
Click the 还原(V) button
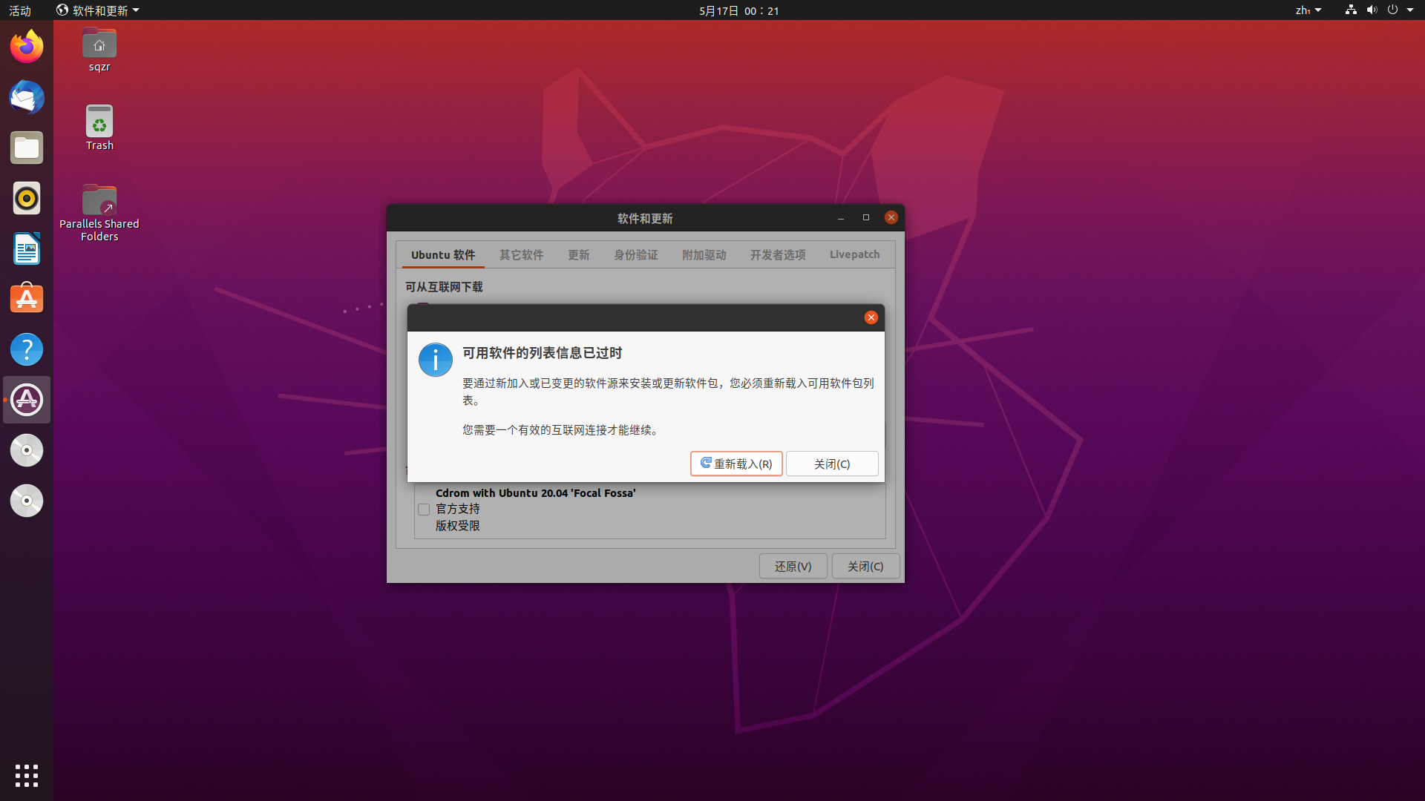pyautogui.click(x=793, y=567)
